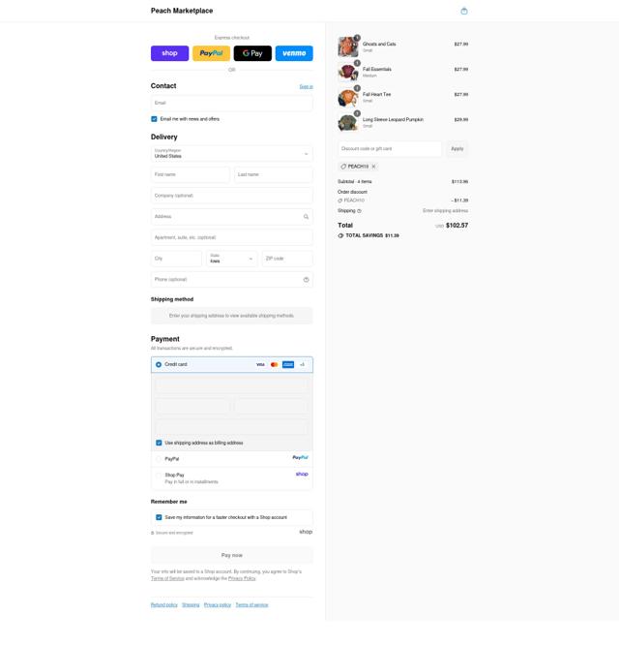Click the Ghosts and Cats product thumbnail
This screenshot has width=619, height=646.
click(x=347, y=46)
